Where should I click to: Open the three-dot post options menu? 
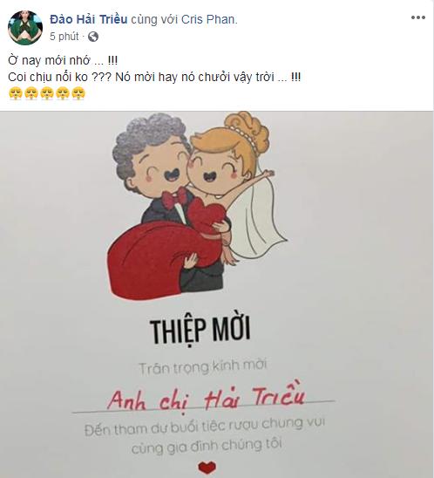coord(417,17)
